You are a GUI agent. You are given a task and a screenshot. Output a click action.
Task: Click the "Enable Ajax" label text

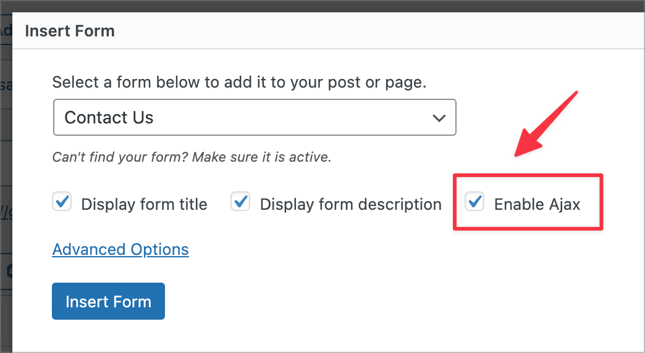click(x=537, y=204)
